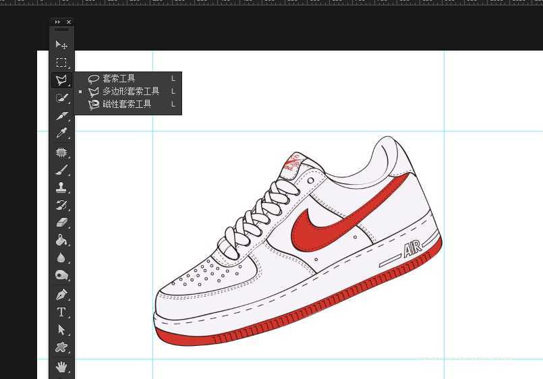Select the Type text tool
This screenshot has height=379, width=543.
tap(61, 312)
